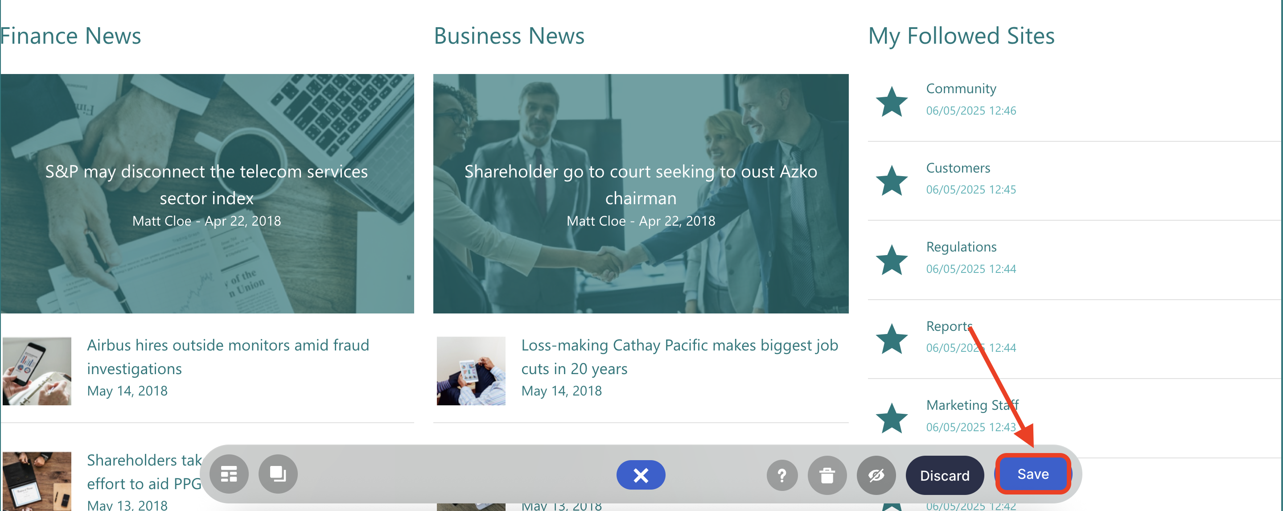Image resolution: width=1283 pixels, height=511 pixels.
Task: Open the layout grid icon in toolbar
Action: [229, 474]
